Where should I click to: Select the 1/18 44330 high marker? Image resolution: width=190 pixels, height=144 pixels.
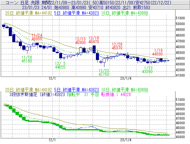[x=157, y=52]
